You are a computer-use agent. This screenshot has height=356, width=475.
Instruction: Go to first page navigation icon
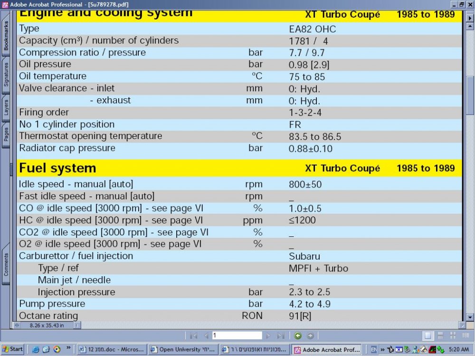pos(194,336)
